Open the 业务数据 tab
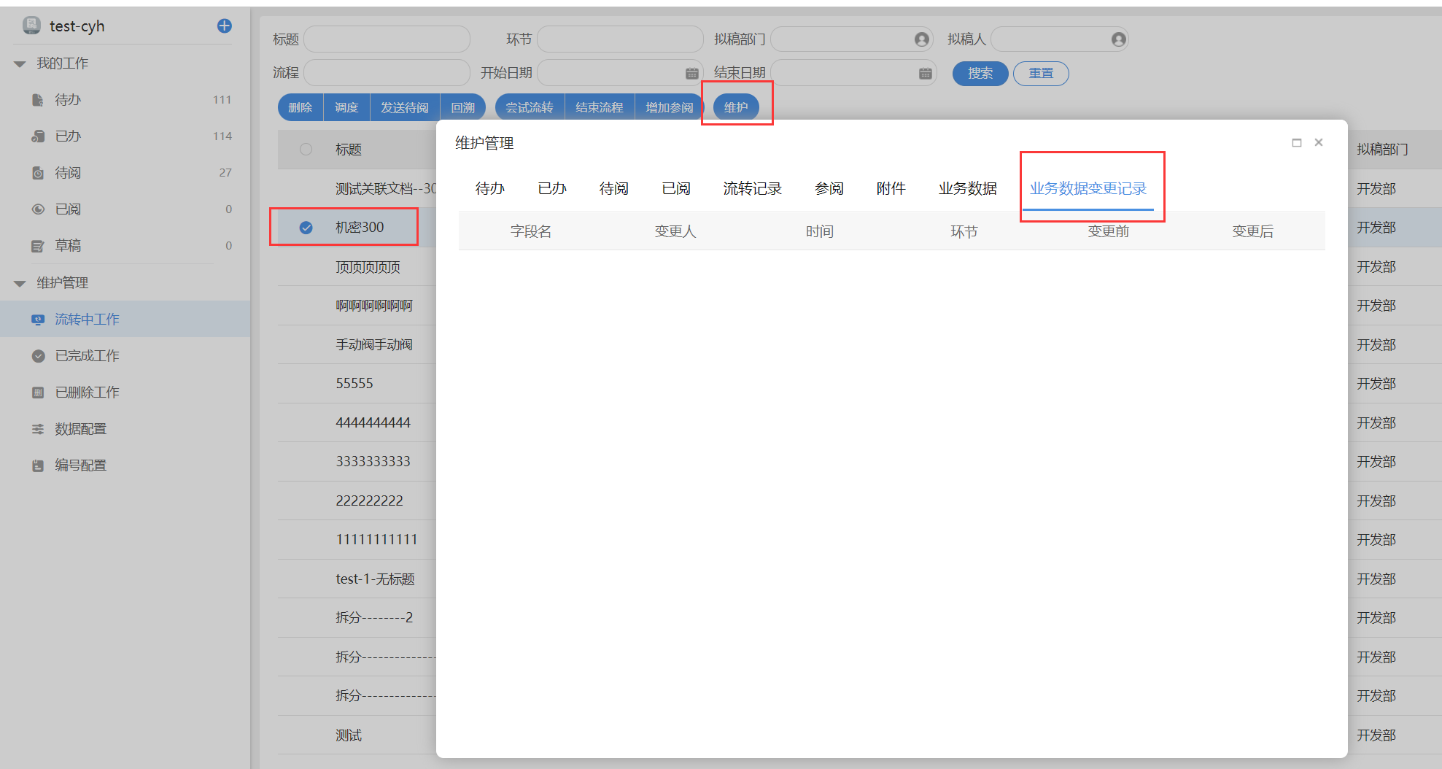 [x=968, y=189]
